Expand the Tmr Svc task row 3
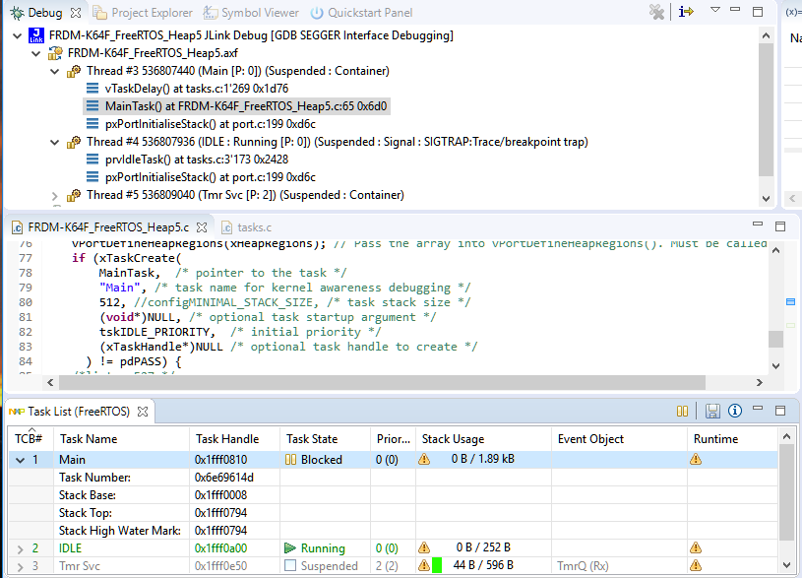 point(21,567)
